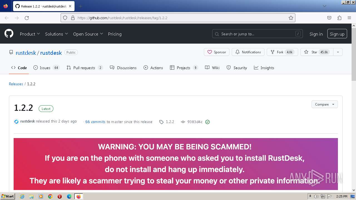The height and width of the screenshot is (200, 356).
Task: Open the system tray volume icon
Action: coord(316,196)
